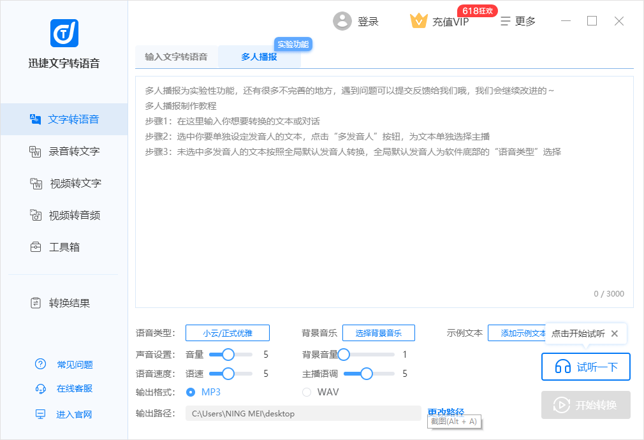This screenshot has width=644, height=440.
Task: Select MP3 output format
Action: tap(191, 392)
